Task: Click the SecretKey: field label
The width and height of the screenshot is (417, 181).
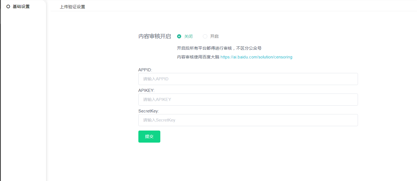Action: pyautogui.click(x=149, y=111)
